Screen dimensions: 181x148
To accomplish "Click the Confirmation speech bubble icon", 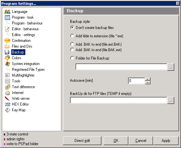I will click(x=7, y=41).
